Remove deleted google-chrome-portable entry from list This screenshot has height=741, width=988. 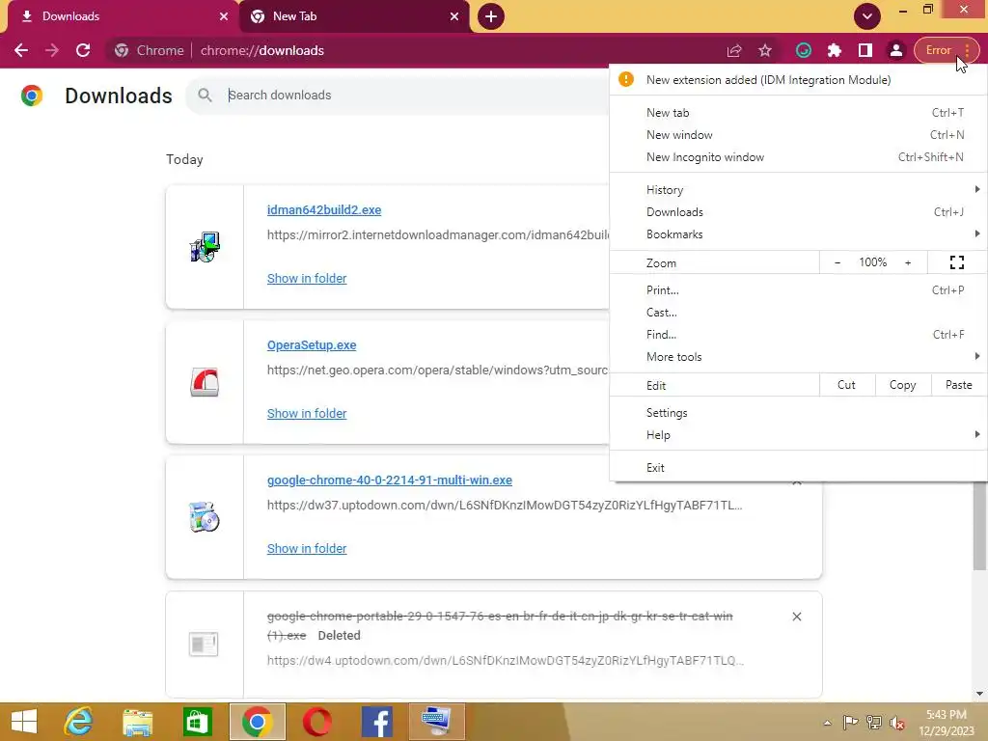coord(796,617)
